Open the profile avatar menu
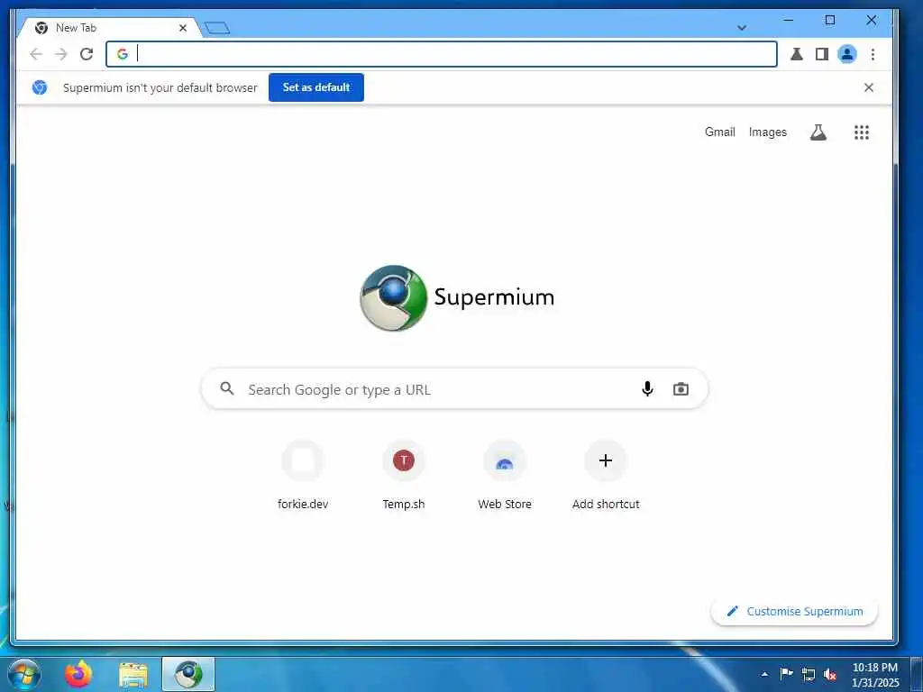923x692 pixels. [847, 54]
